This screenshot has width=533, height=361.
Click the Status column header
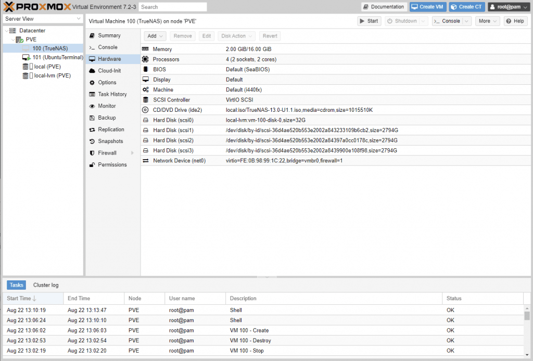pos(483,298)
